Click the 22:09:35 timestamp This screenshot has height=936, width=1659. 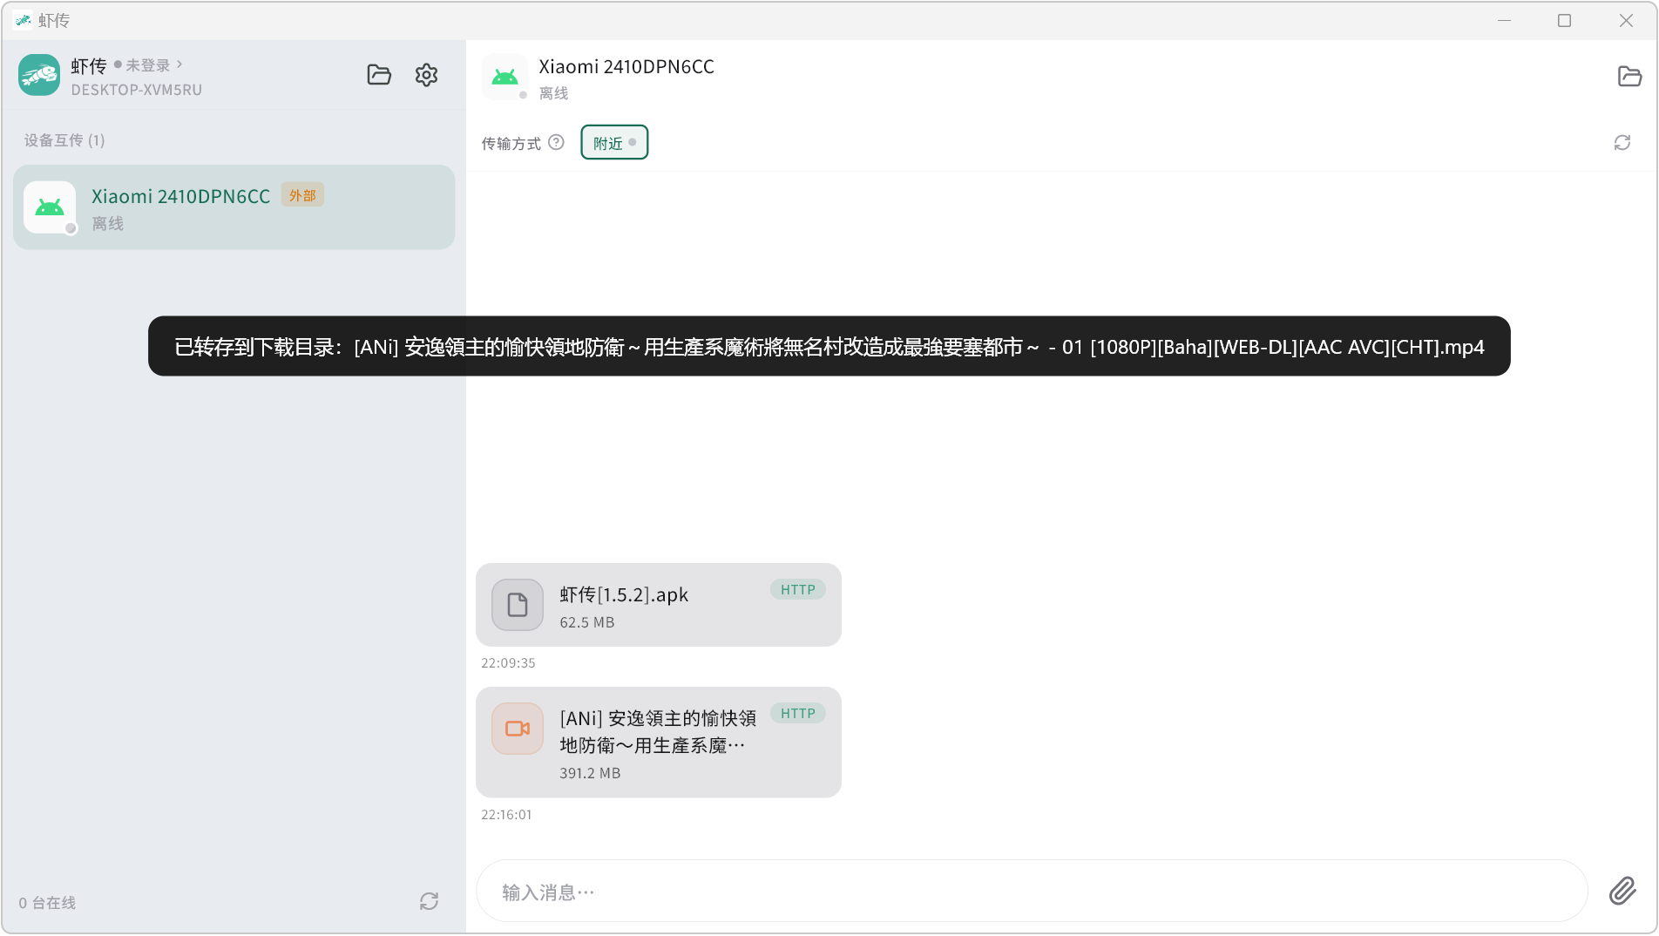(508, 663)
